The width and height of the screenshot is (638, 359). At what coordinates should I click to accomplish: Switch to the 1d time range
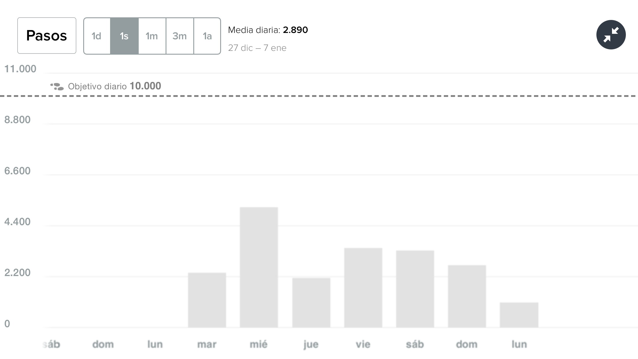[x=97, y=36]
